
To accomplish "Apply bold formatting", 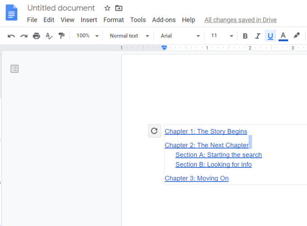I will pyautogui.click(x=245, y=36).
